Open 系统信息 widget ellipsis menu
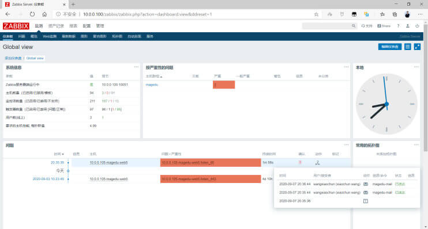The image size is (428, 229). (x=136, y=67)
